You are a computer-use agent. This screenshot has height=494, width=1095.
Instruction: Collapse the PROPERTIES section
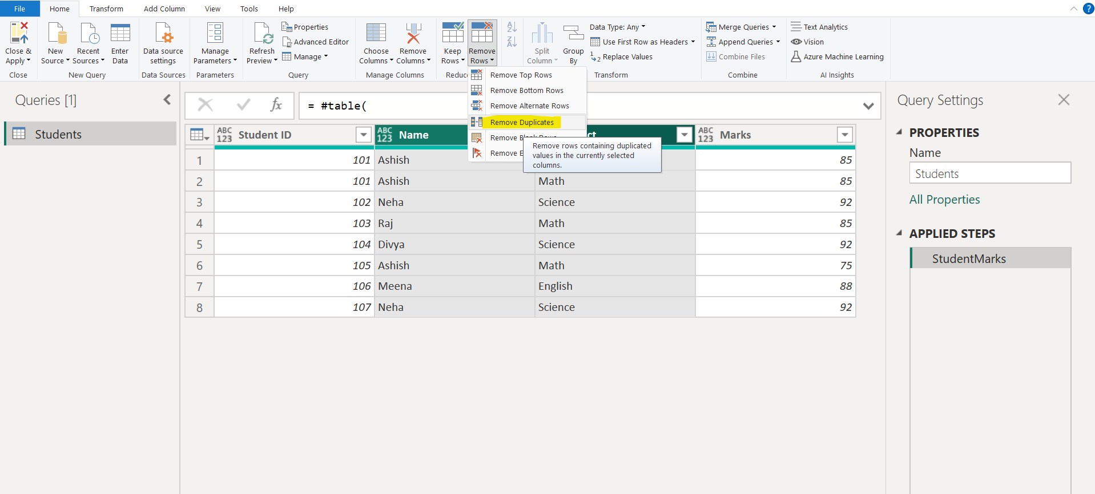click(899, 132)
